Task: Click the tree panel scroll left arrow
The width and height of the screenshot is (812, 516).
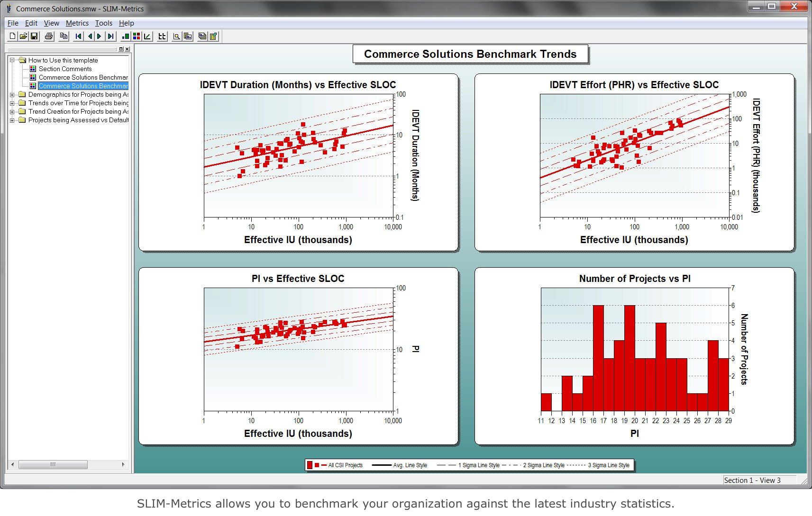Action: [x=13, y=464]
